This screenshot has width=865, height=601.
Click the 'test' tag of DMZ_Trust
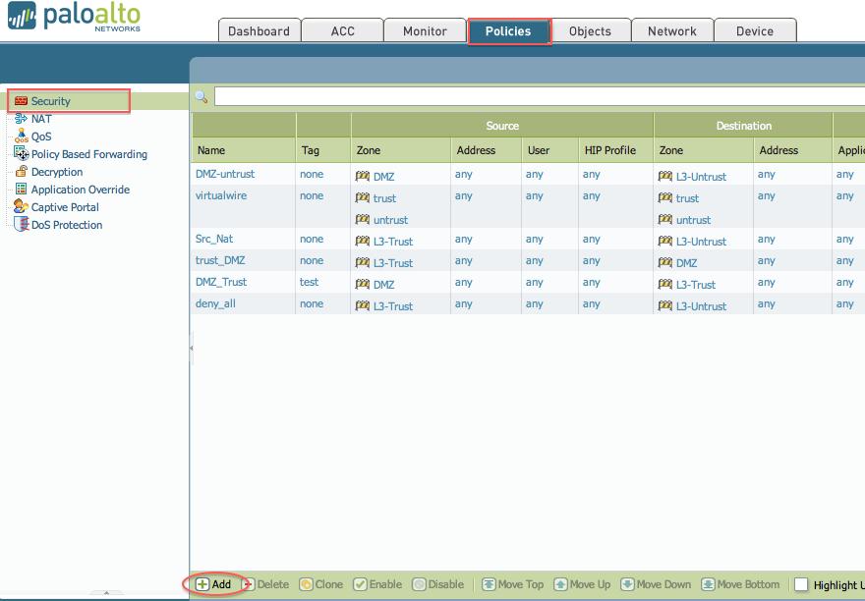tap(309, 282)
